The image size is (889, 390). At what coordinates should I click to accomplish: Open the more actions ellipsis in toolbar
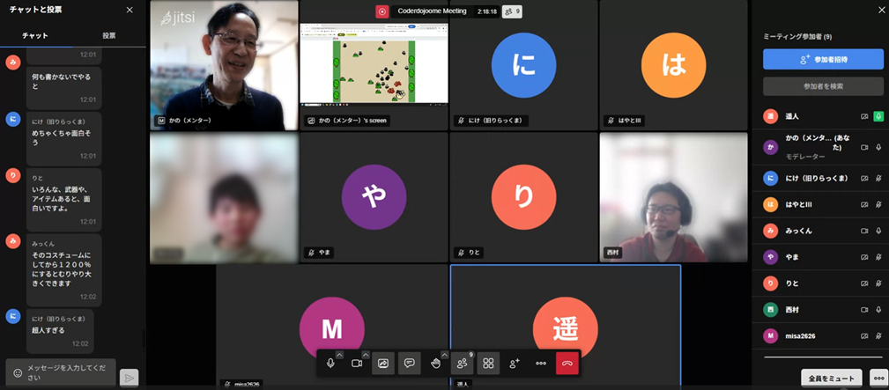click(541, 363)
